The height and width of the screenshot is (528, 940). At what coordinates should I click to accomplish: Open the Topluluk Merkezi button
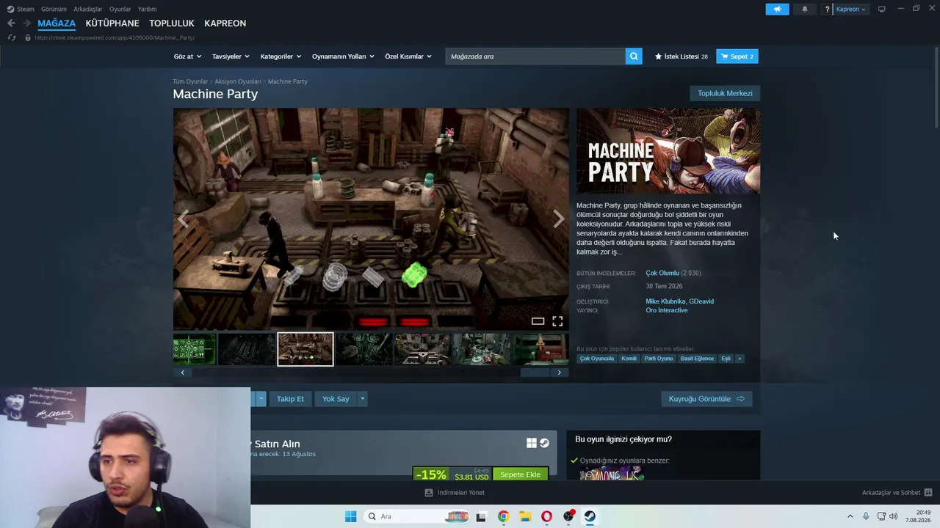725,93
